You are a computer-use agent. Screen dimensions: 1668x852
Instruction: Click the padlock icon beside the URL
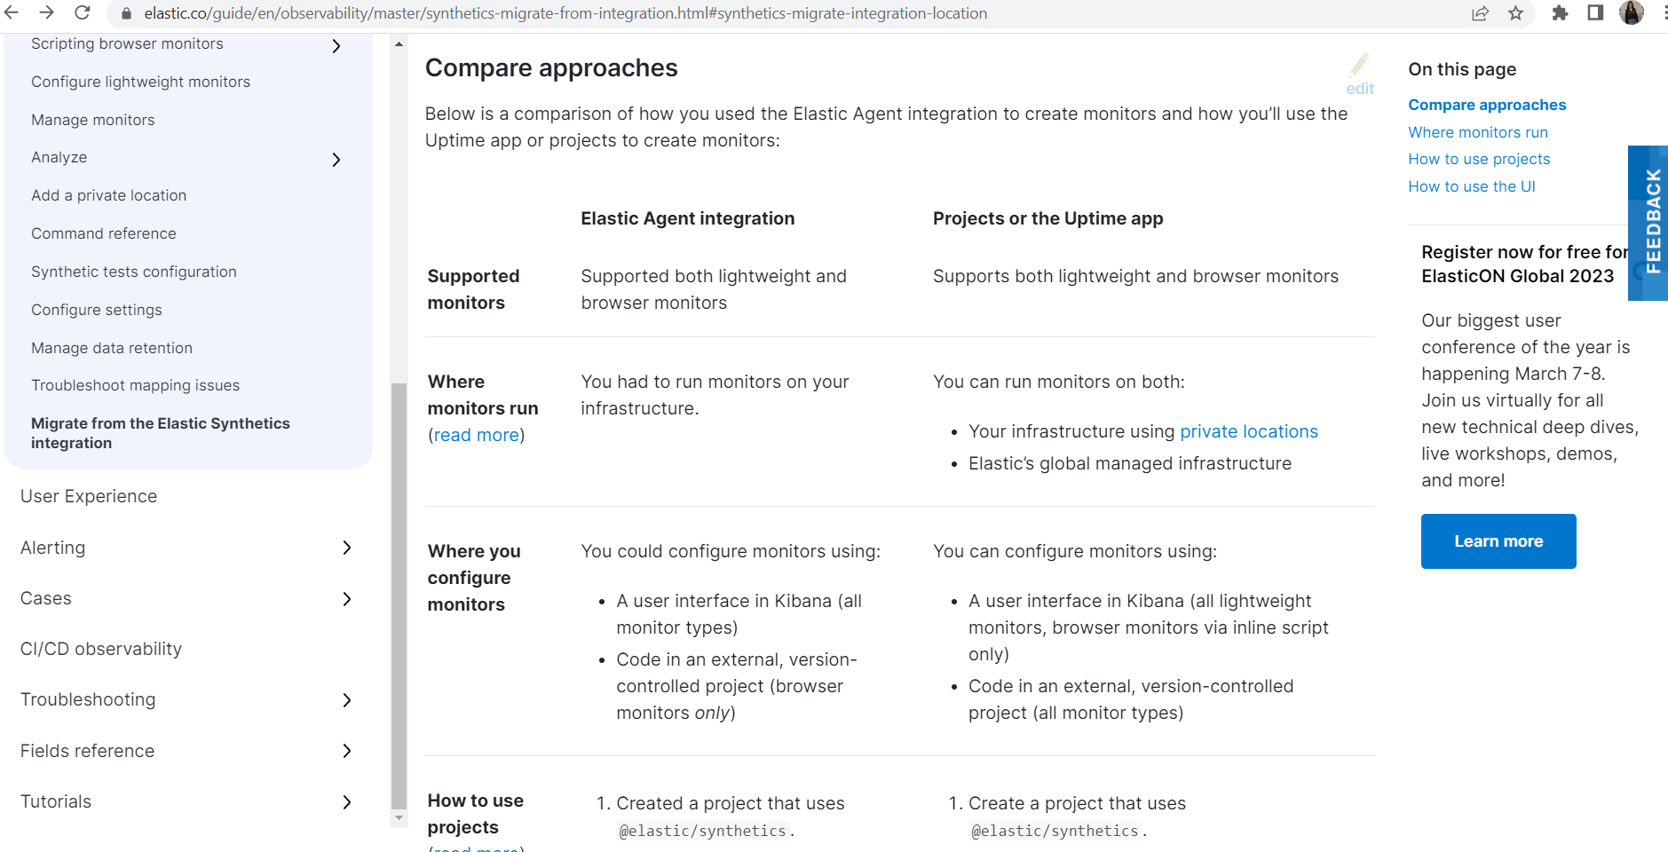126,13
